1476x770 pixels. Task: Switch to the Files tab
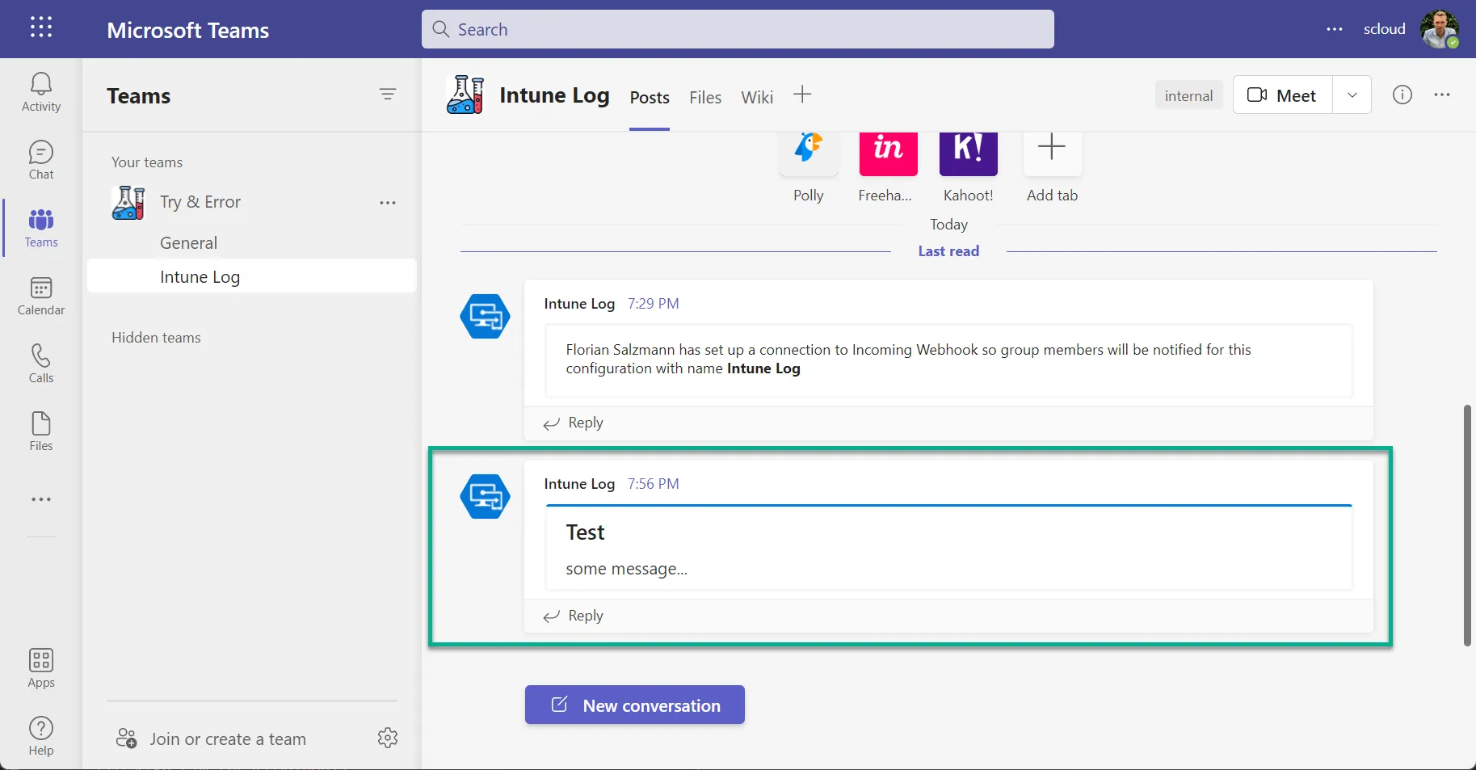[705, 98]
